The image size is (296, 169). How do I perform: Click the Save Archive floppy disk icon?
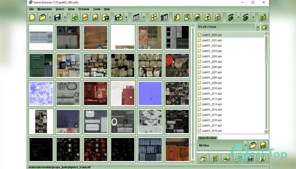(58, 17)
